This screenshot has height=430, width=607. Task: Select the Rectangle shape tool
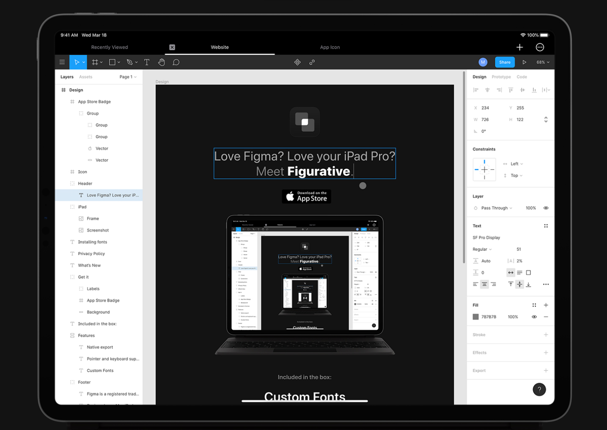tap(112, 62)
